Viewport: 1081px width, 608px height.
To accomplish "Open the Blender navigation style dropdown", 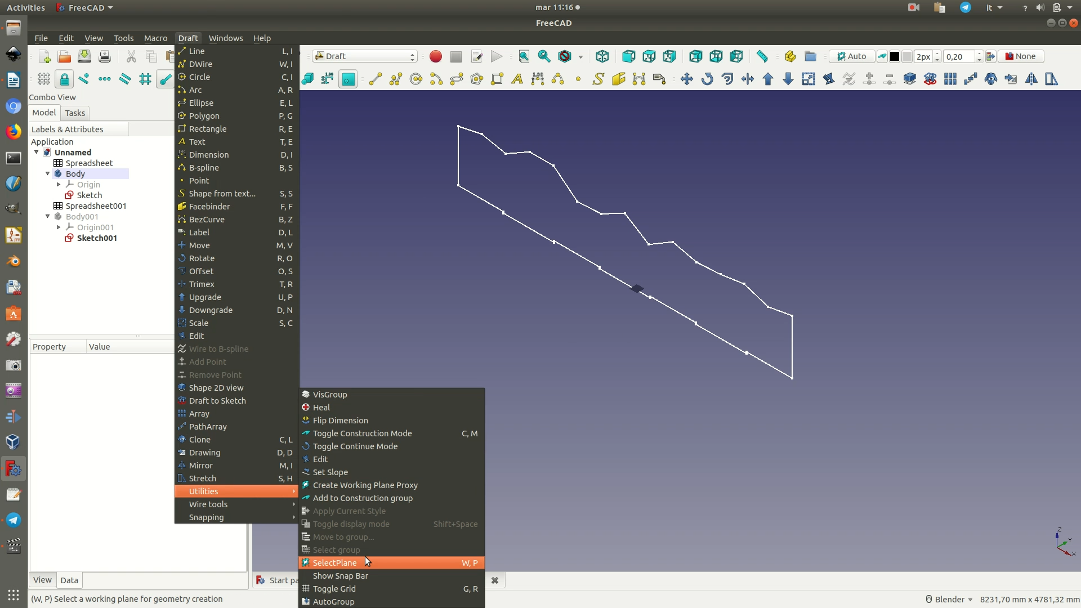I will pyautogui.click(x=949, y=600).
